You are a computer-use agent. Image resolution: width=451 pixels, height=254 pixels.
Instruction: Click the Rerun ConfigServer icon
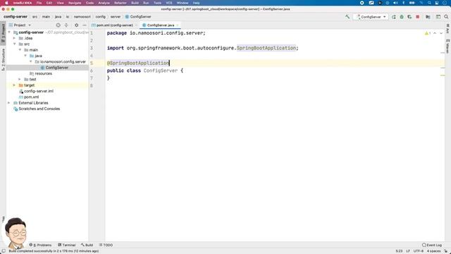[x=394, y=17]
